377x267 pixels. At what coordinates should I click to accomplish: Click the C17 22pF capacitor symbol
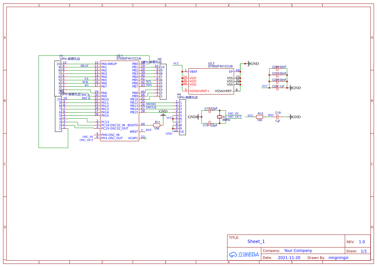pyautogui.click(x=210, y=111)
